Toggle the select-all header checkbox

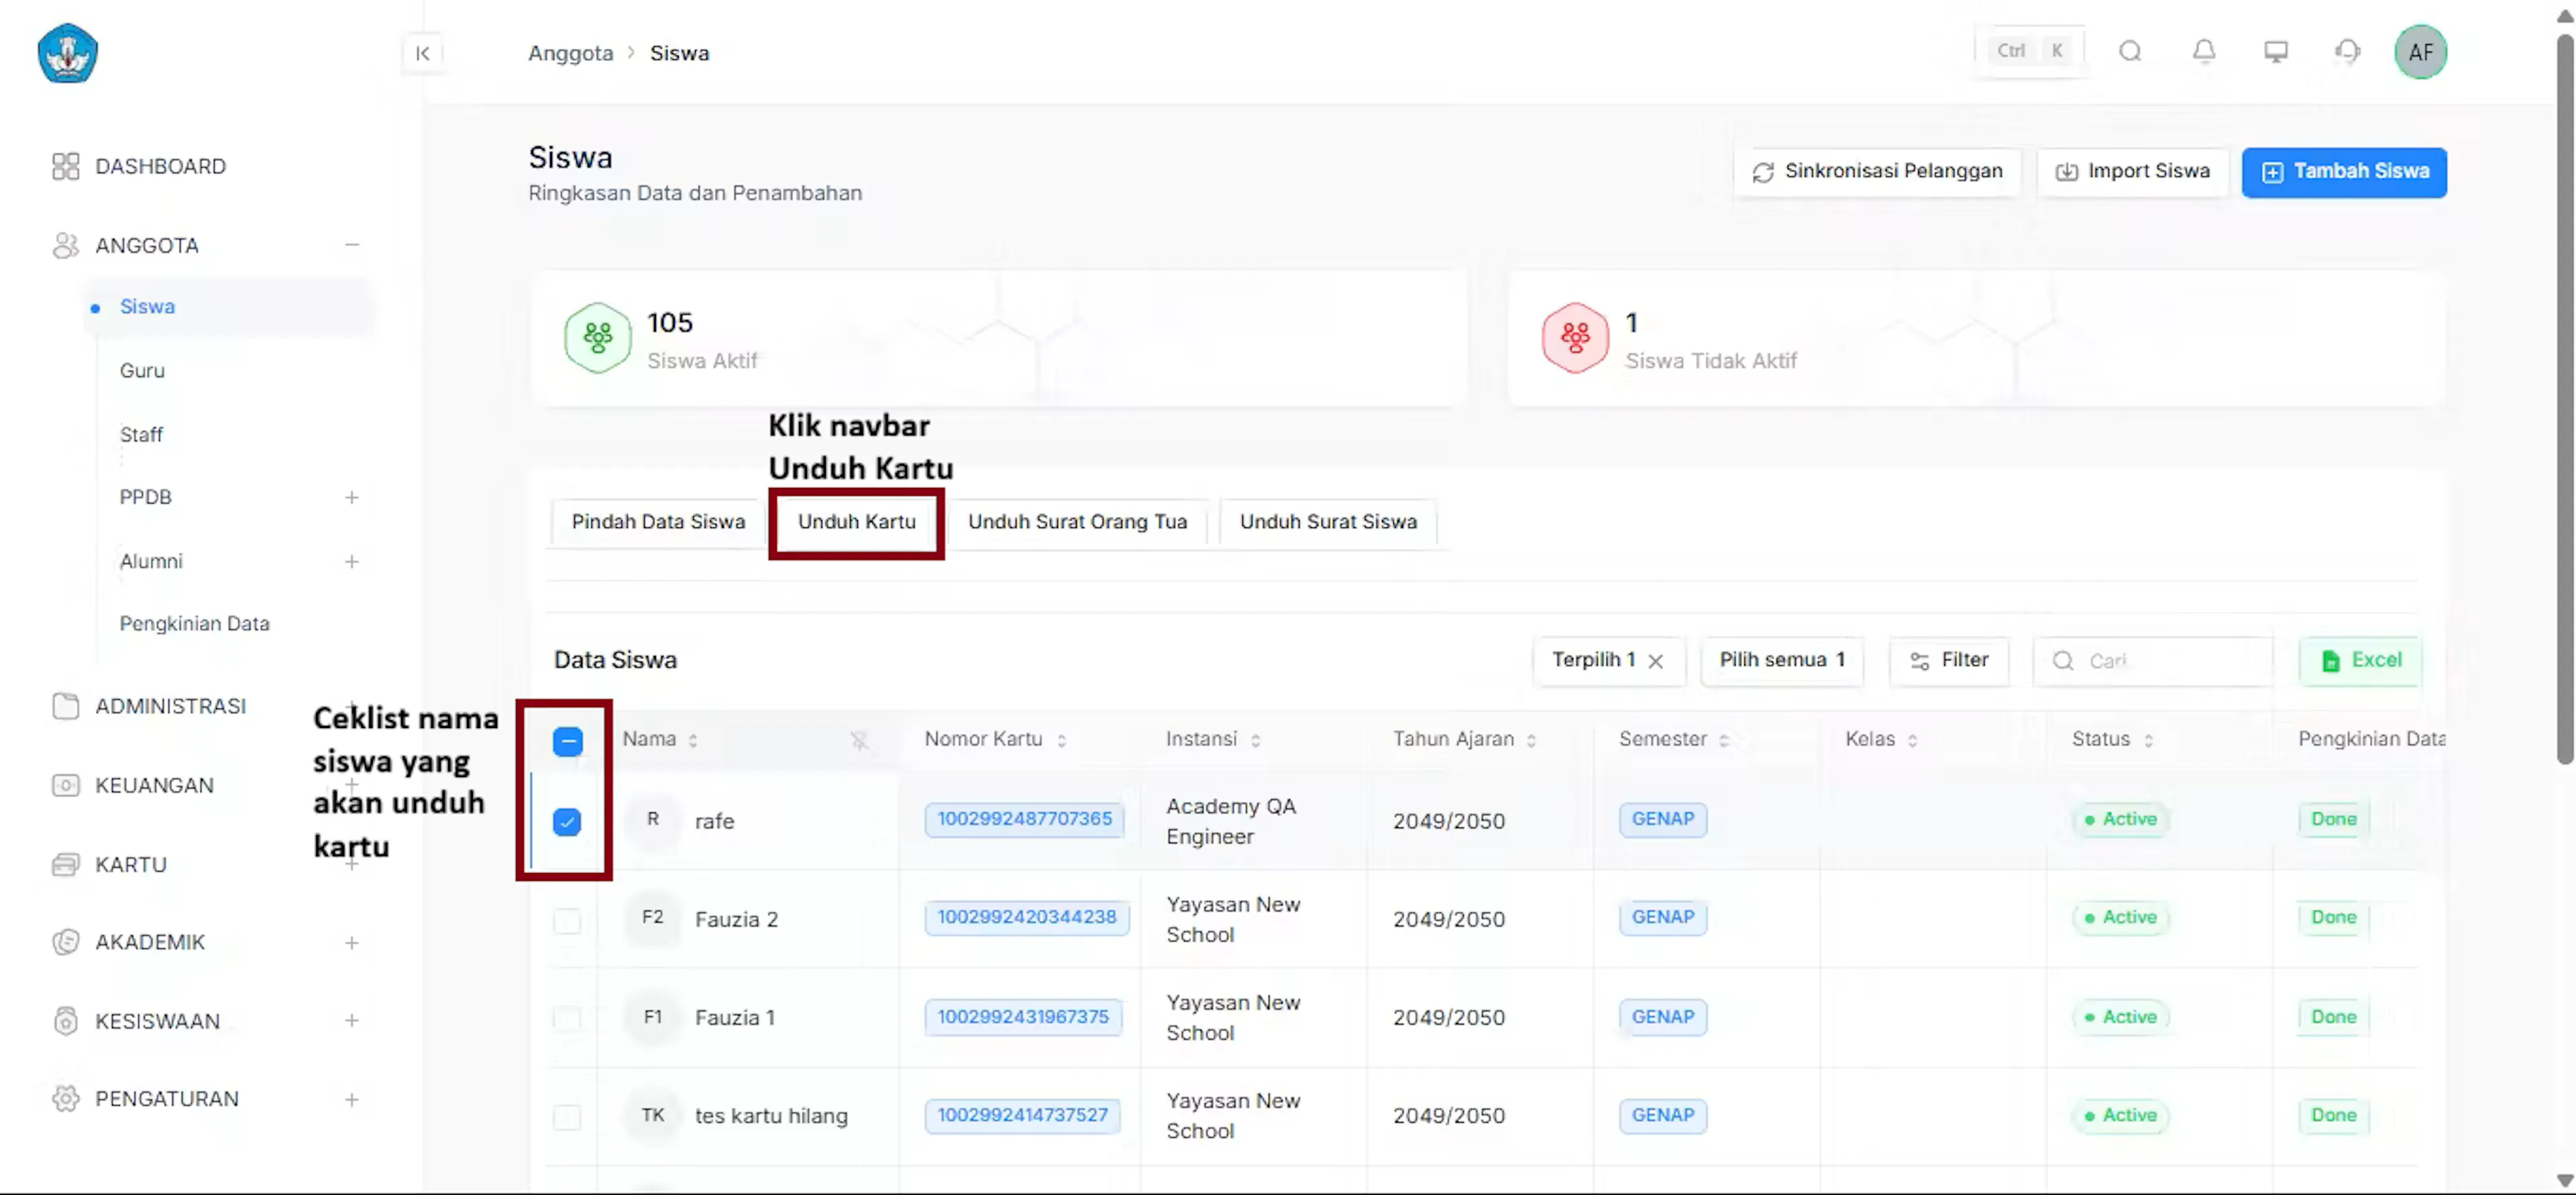tap(567, 741)
